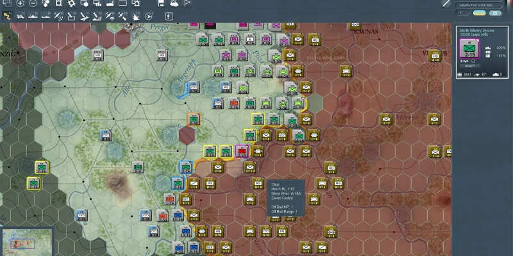Toggle the hex cluster display icon
513x256 pixels.
point(46,4)
